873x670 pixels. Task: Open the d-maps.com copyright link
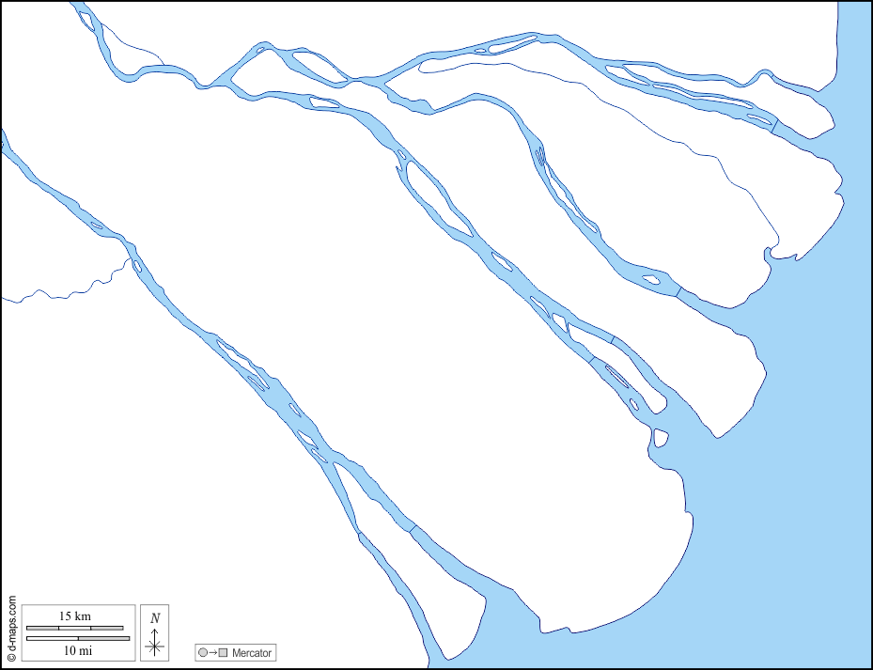(x=11, y=627)
